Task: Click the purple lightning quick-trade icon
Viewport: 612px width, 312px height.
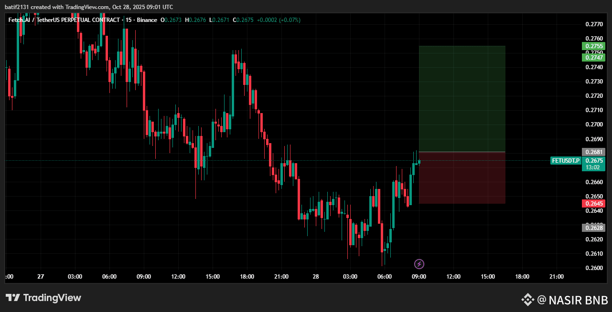Action: [419, 263]
